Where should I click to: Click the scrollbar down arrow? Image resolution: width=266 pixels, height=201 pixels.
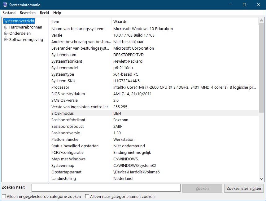click(x=261, y=179)
